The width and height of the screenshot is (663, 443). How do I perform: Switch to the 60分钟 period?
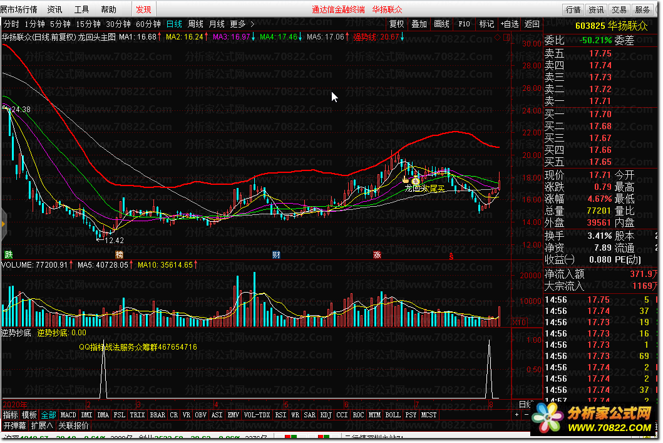click(148, 24)
